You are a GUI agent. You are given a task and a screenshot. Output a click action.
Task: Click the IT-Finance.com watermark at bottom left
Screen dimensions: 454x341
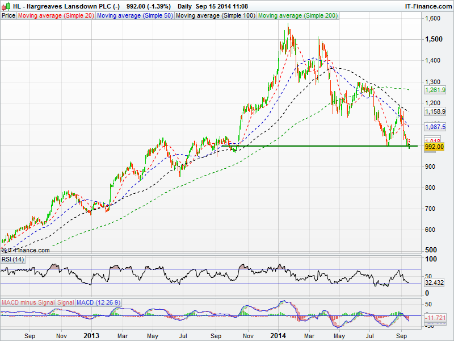pos(26,250)
